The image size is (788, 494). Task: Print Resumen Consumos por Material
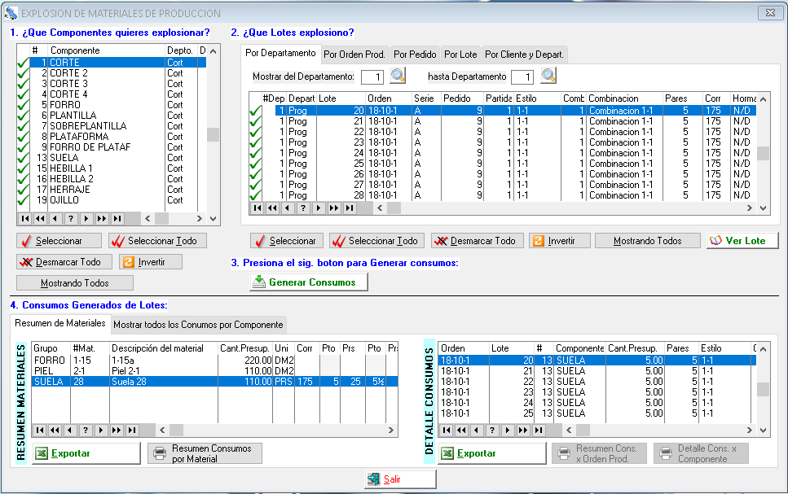[x=205, y=453]
